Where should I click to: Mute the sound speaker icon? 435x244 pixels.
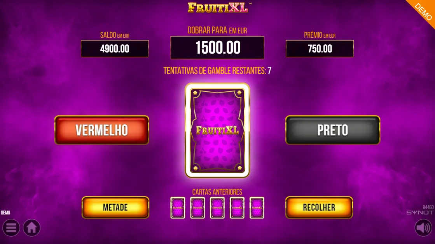coord(423,228)
